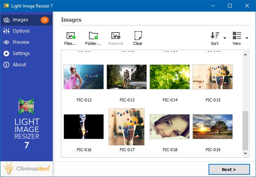Click the Sort icon in toolbar

coord(215,36)
